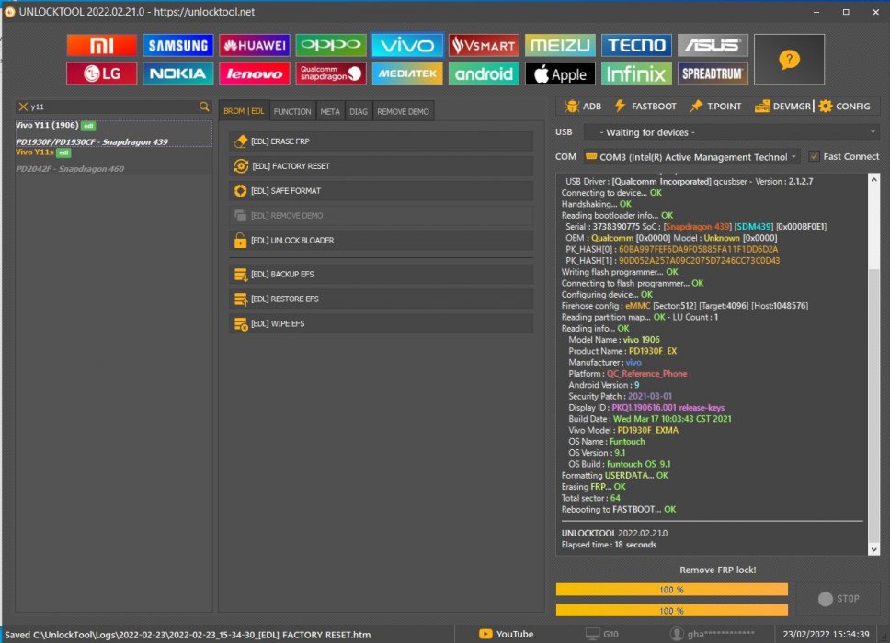The width and height of the screenshot is (890, 643).
Task: Click the 'Remove FRP lock!' status label
Action: 717,570
